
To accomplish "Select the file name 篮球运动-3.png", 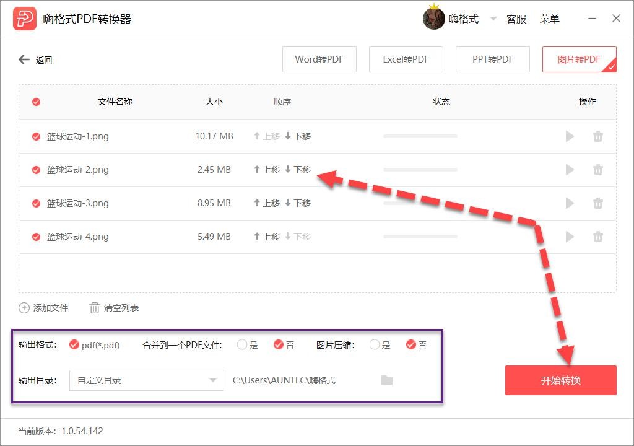I will coord(77,203).
